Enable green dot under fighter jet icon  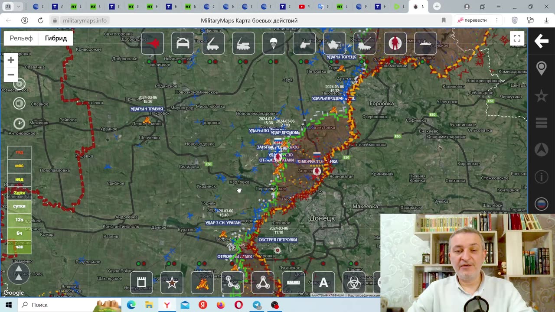[x=150, y=62]
